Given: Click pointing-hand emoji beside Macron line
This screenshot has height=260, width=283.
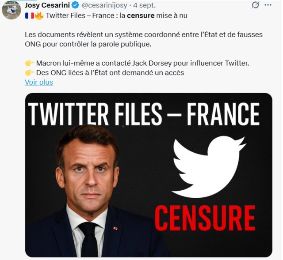Looking at the screenshot, I should point(30,63).
